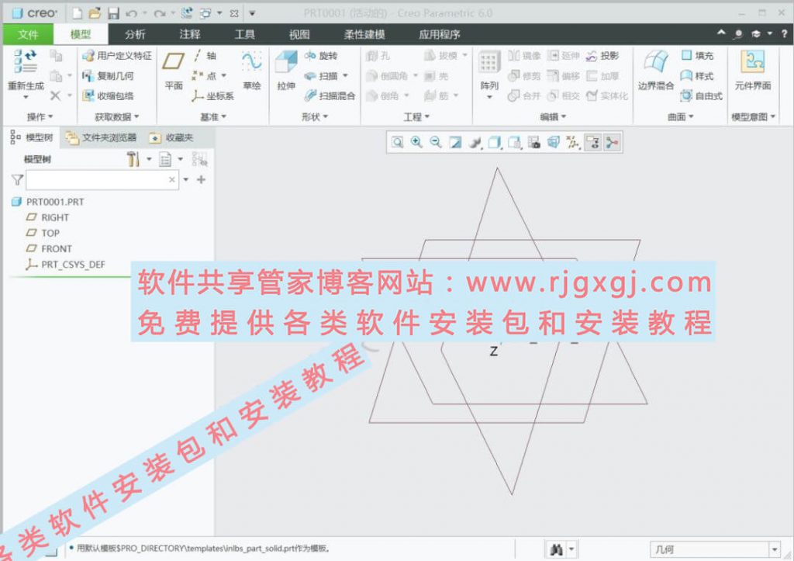Switch to the 柔性建模 ribbon tab
Viewport: 794px width, 561px height.
coord(364,34)
